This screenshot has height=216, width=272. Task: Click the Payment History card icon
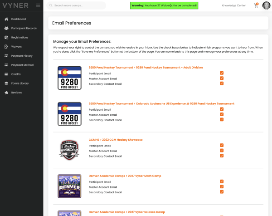6,56
